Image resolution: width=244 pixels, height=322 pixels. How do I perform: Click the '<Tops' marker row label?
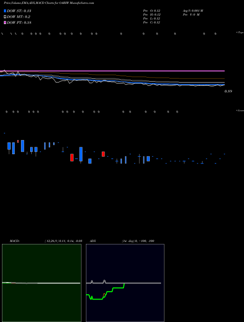click(240, 33)
